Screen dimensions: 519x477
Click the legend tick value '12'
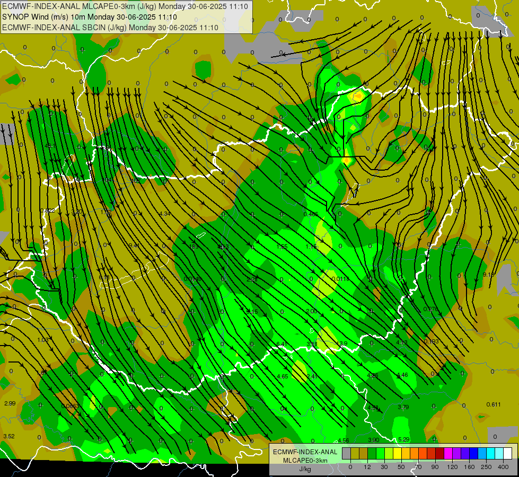click(367, 467)
